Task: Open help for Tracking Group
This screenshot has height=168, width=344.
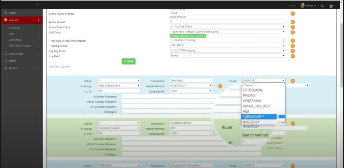Action: click(293, 46)
